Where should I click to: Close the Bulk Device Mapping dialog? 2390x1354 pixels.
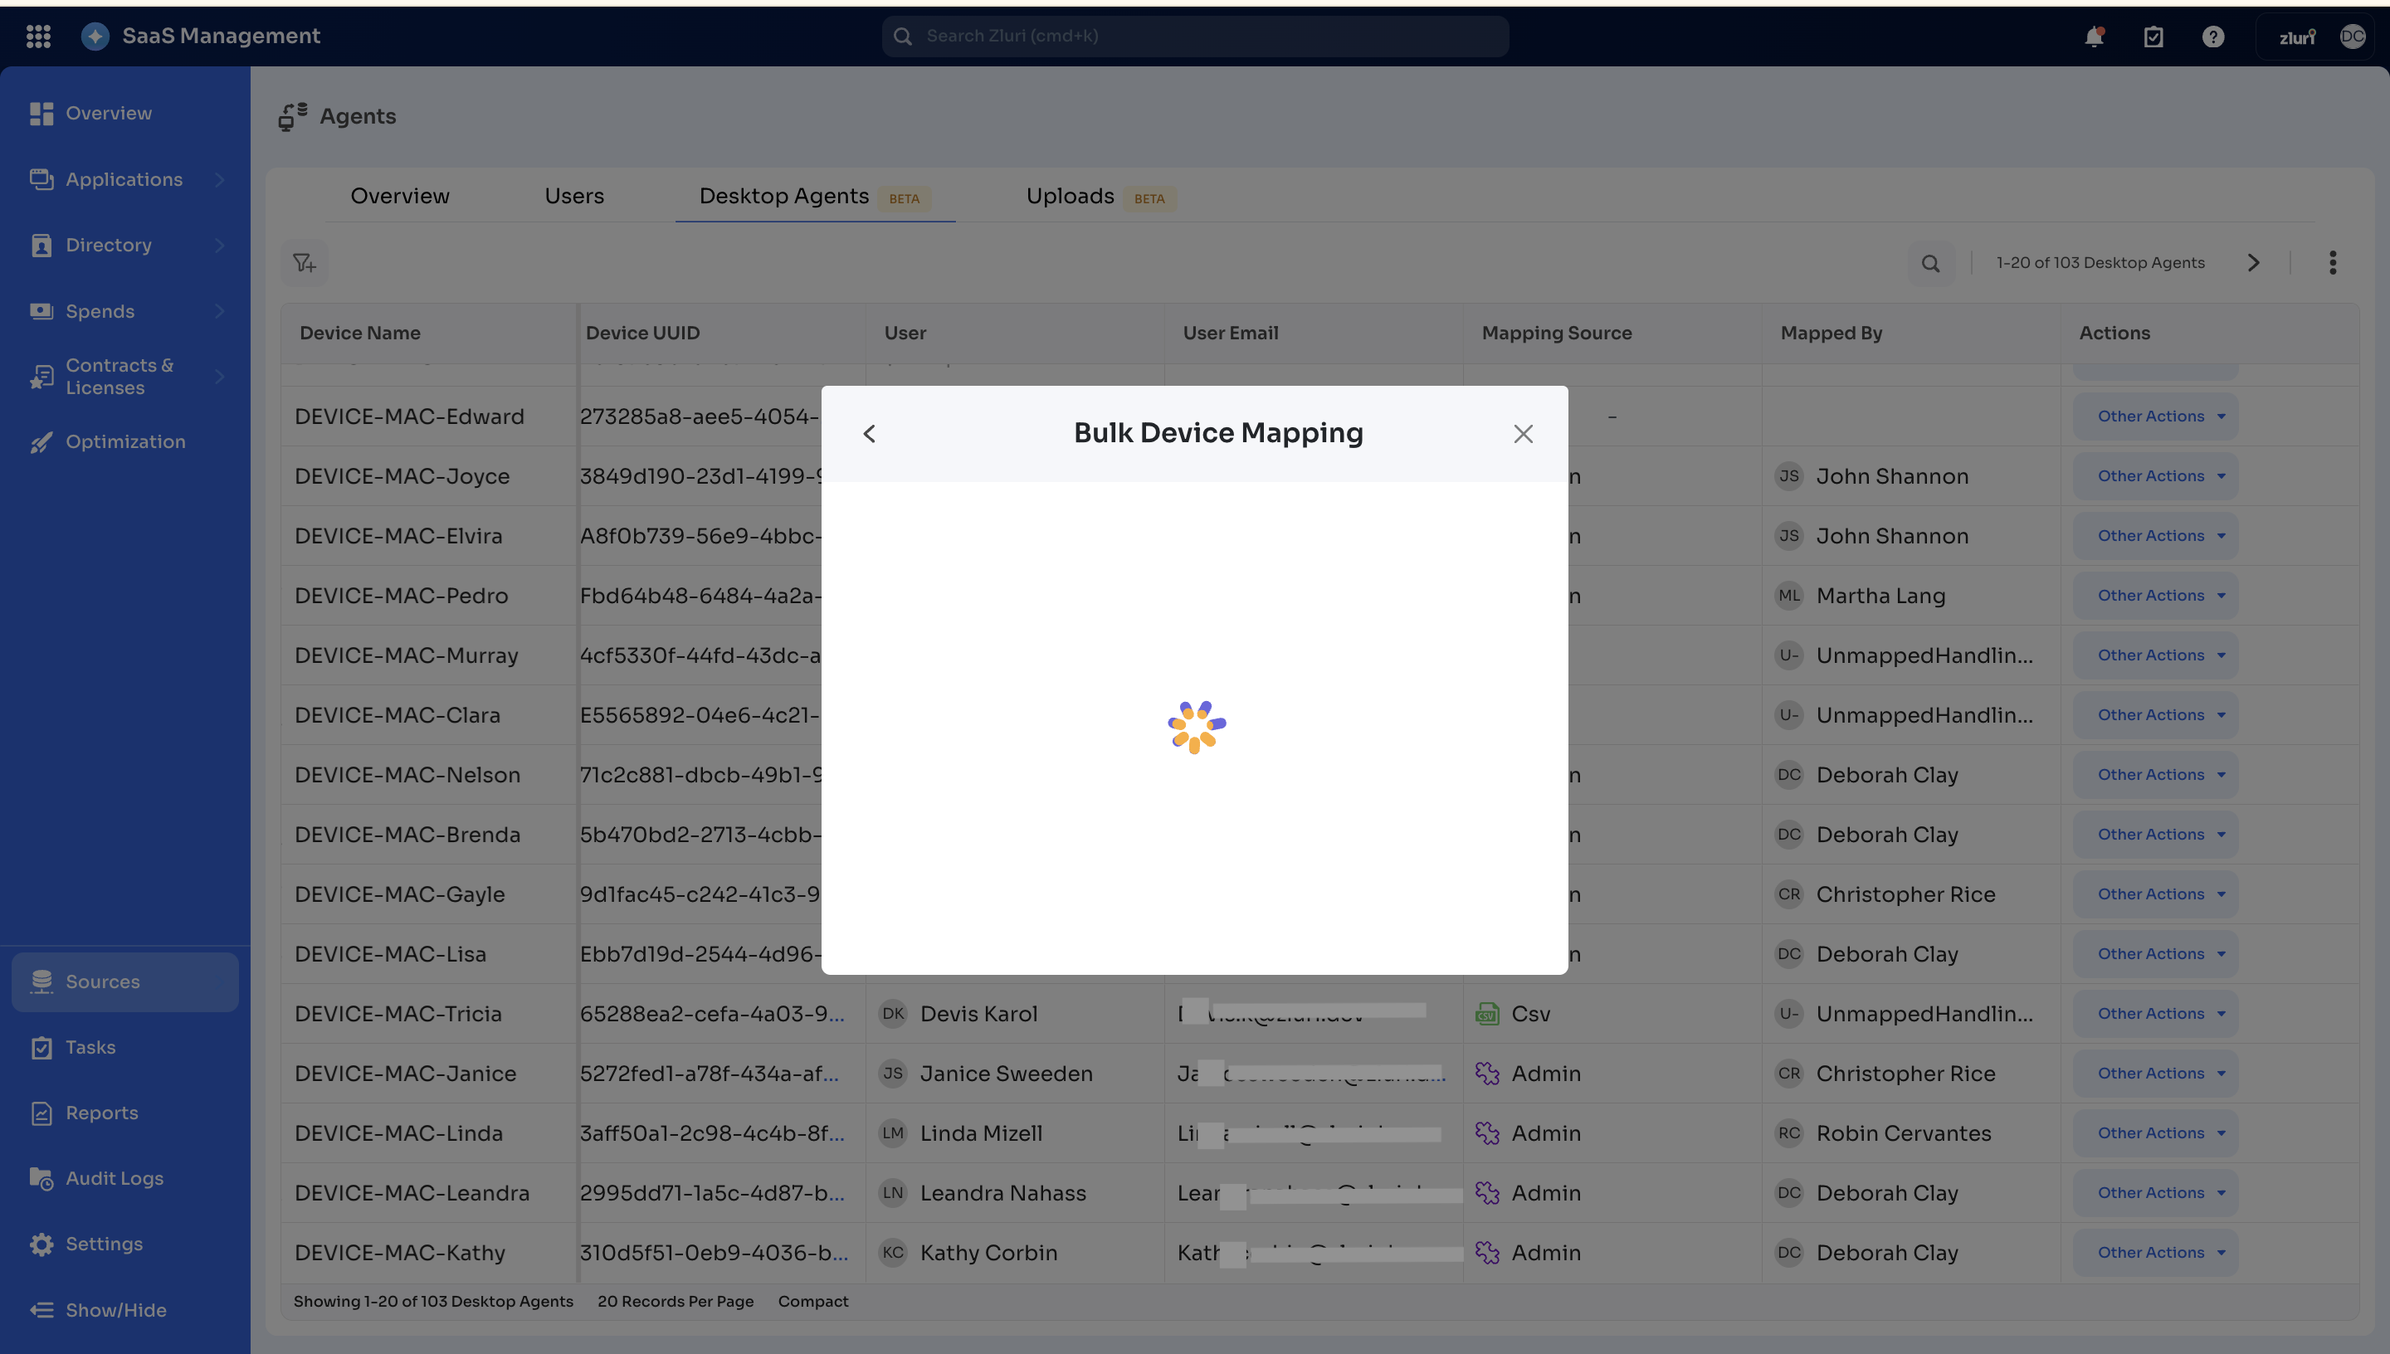point(1522,433)
